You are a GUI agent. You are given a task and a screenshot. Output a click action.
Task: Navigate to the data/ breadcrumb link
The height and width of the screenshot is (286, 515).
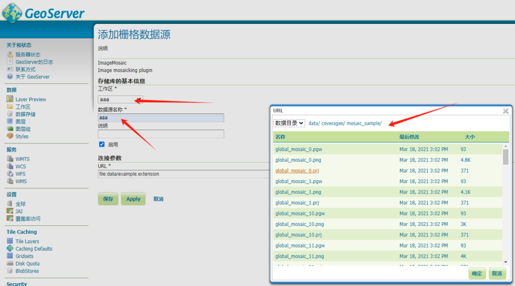point(314,123)
